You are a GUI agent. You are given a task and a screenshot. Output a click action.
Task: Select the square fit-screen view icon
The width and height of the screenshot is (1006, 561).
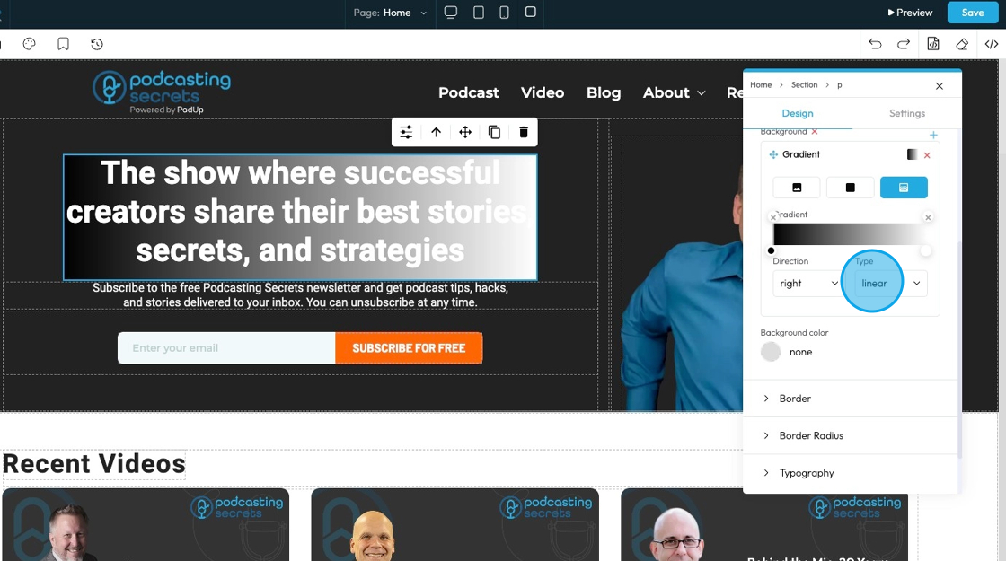531,12
